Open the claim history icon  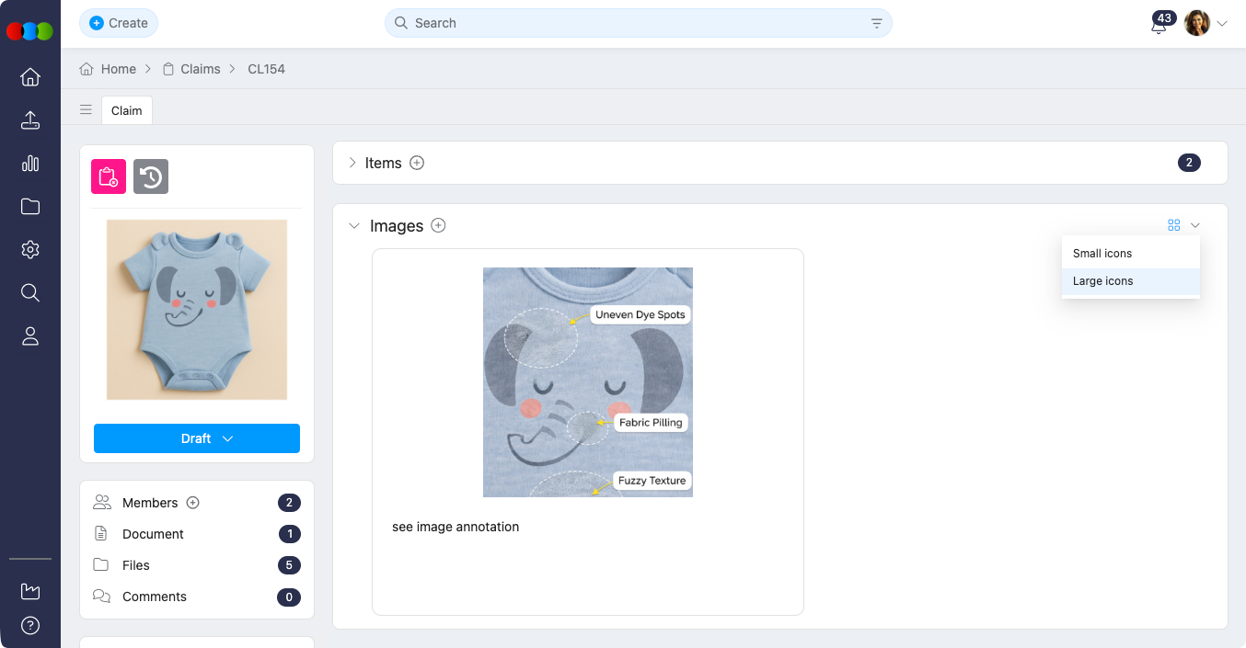(151, 176)
